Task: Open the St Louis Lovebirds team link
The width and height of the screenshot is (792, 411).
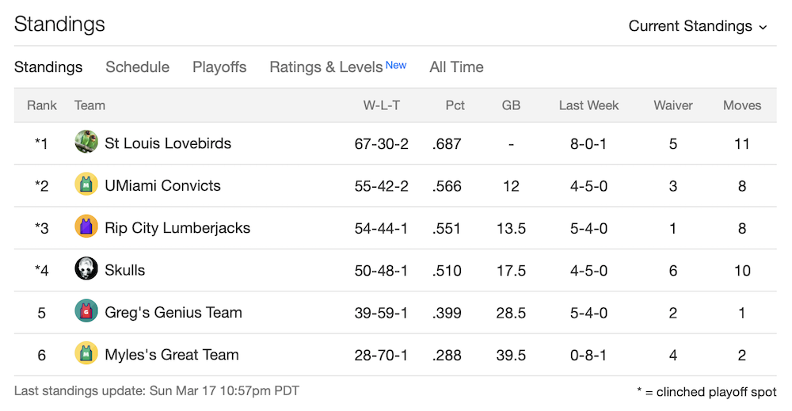Action: pos(168,143)
